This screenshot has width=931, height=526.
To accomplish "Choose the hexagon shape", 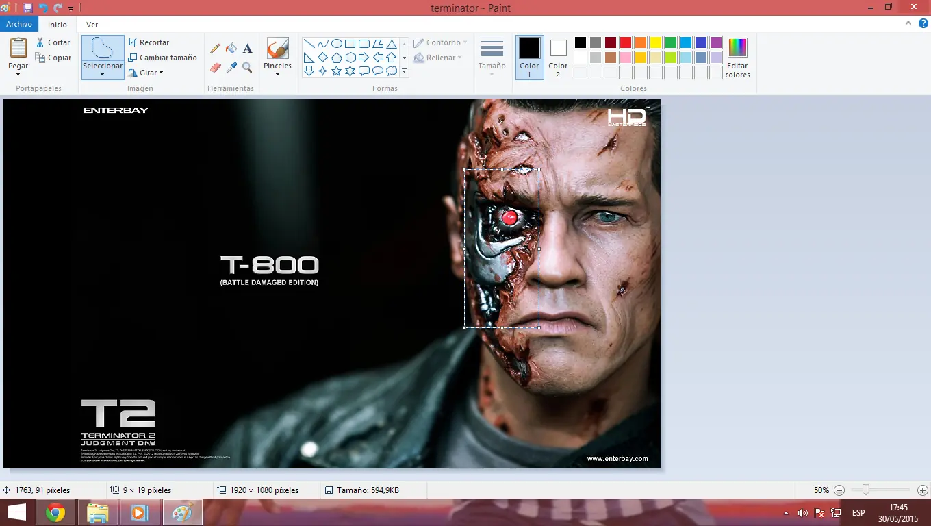I will 350,58.
